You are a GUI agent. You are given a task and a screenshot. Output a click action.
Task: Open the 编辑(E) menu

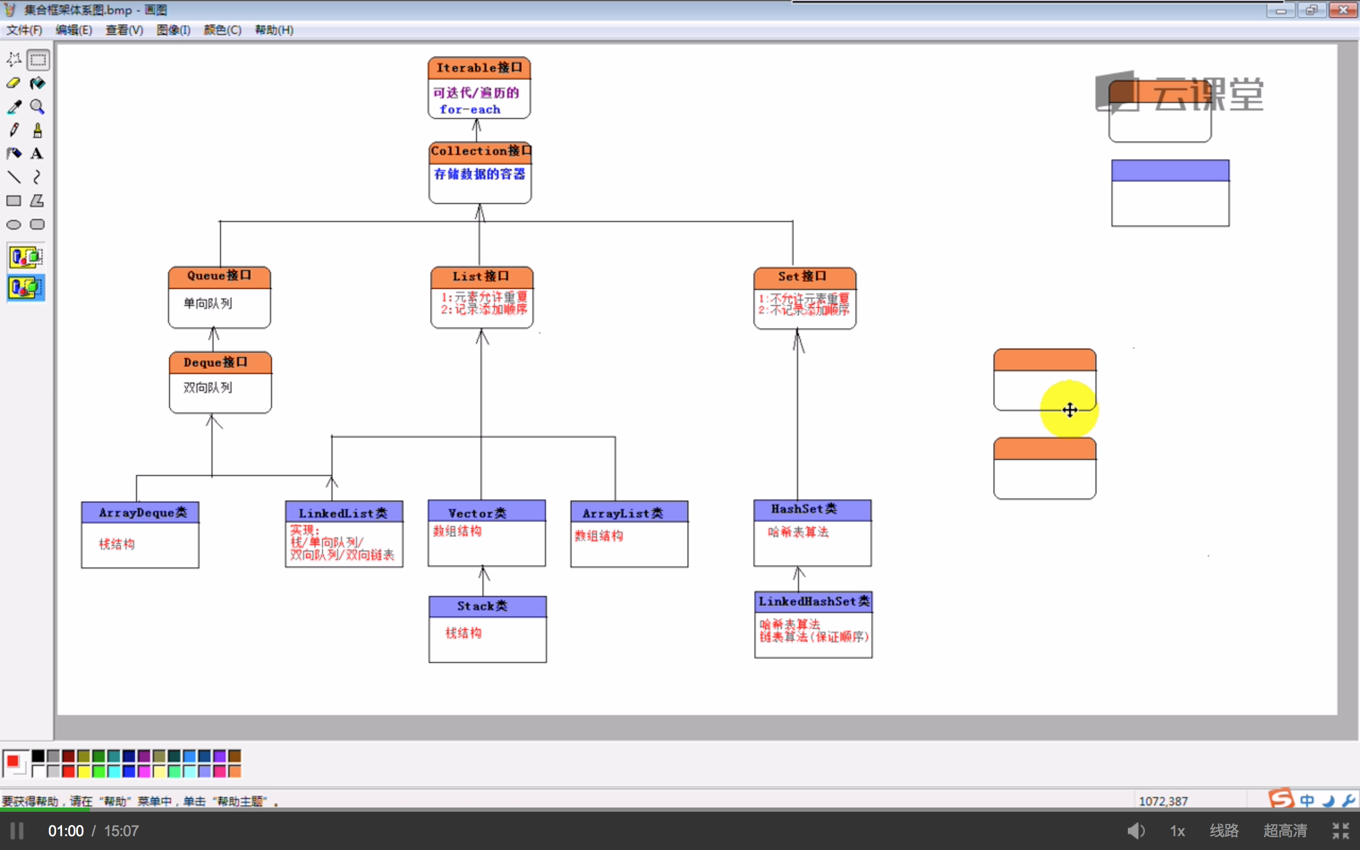coord(74,30)
